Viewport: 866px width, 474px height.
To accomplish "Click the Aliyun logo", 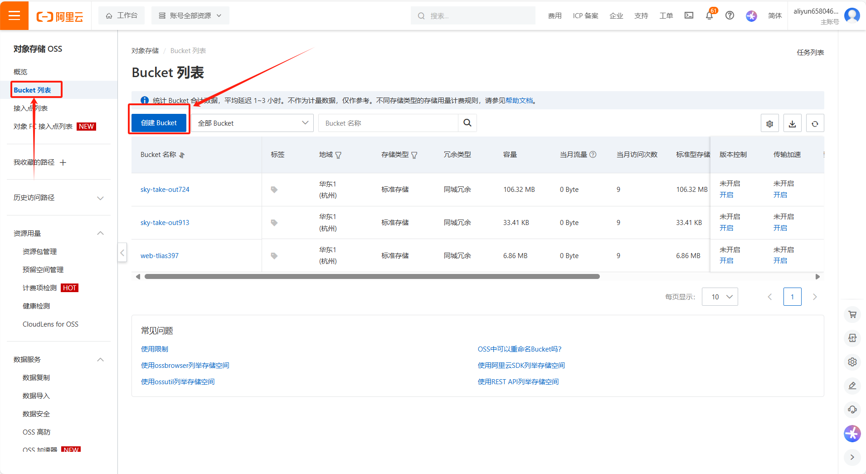I will click(x=60, y=17).
